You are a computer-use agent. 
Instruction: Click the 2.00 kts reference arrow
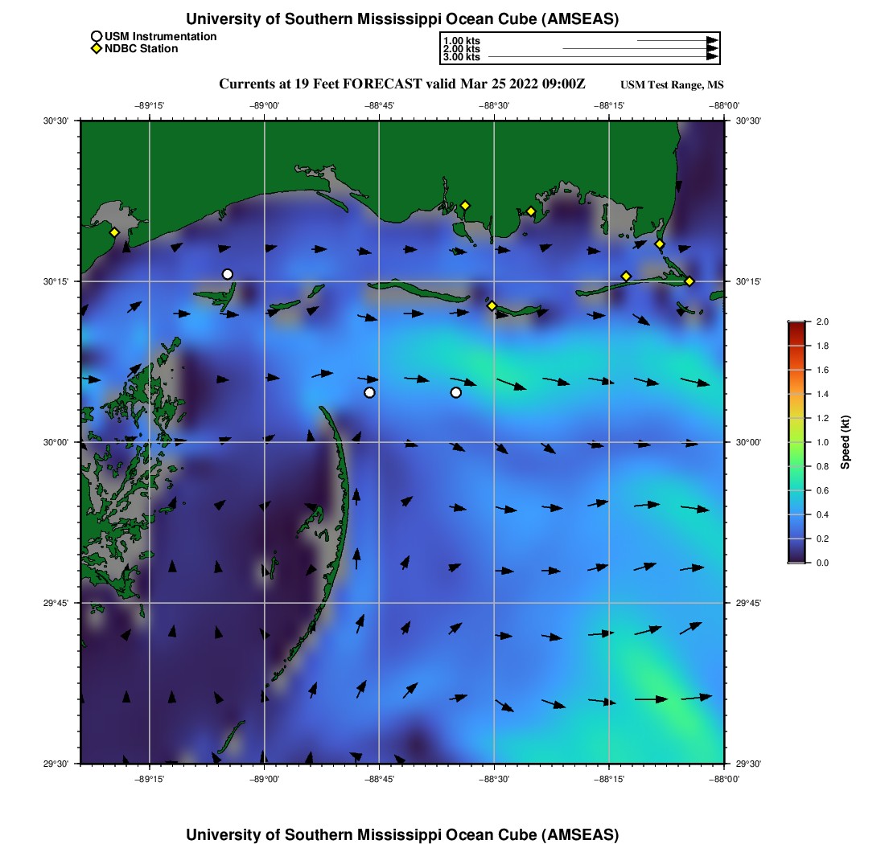[x=640, y=49]
